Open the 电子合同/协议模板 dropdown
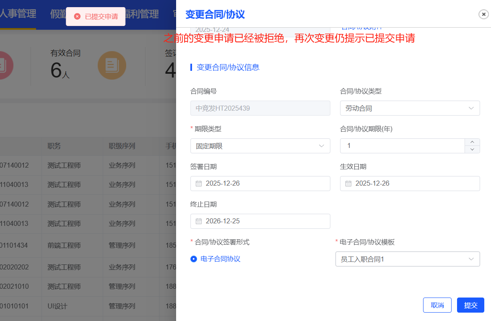The image size is (491, 321). (x=407, y=259)
